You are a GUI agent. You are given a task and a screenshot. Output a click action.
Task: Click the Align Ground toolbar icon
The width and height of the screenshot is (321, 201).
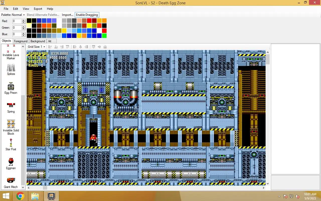pos(56,47)
